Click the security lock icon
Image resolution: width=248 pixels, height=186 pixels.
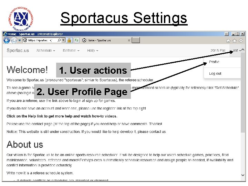(69, 40)
